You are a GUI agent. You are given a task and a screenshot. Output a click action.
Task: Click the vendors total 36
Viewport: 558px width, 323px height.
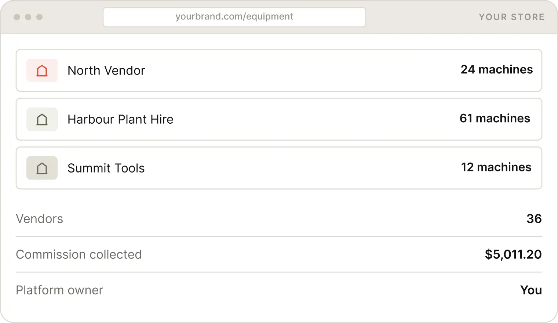point(534,219)
